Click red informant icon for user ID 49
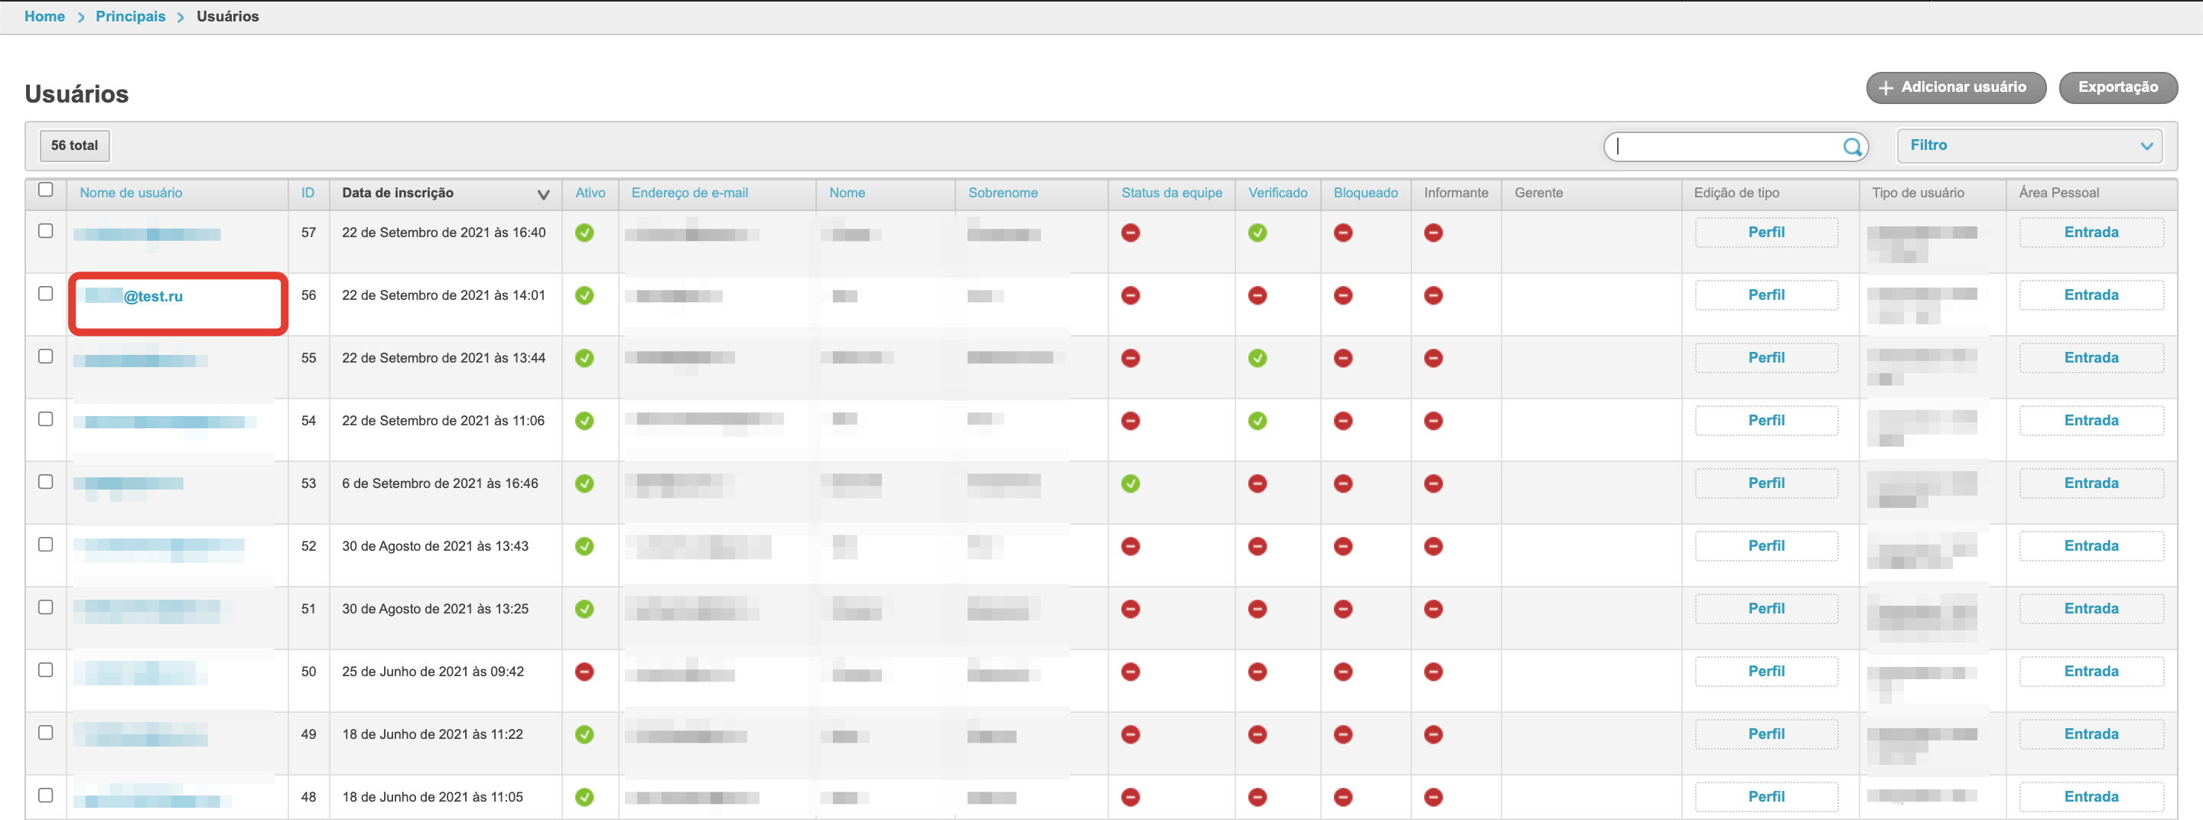The image size is (2203, 820). click(1433, 734)
